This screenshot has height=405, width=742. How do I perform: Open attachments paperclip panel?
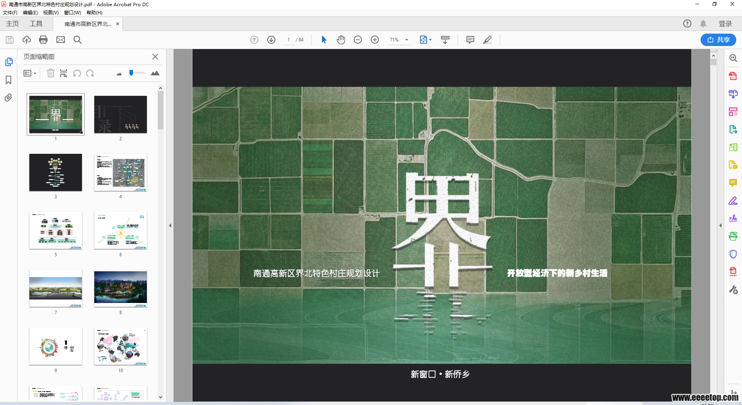[9, 97]
